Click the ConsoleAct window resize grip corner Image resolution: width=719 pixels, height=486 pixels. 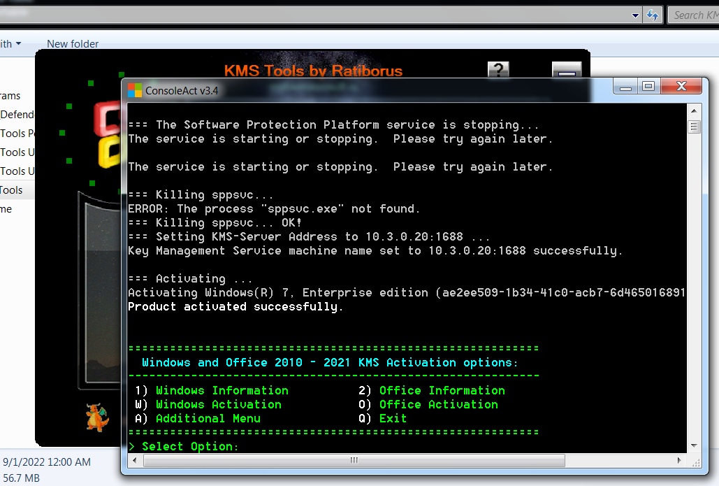tap(696, 462)
